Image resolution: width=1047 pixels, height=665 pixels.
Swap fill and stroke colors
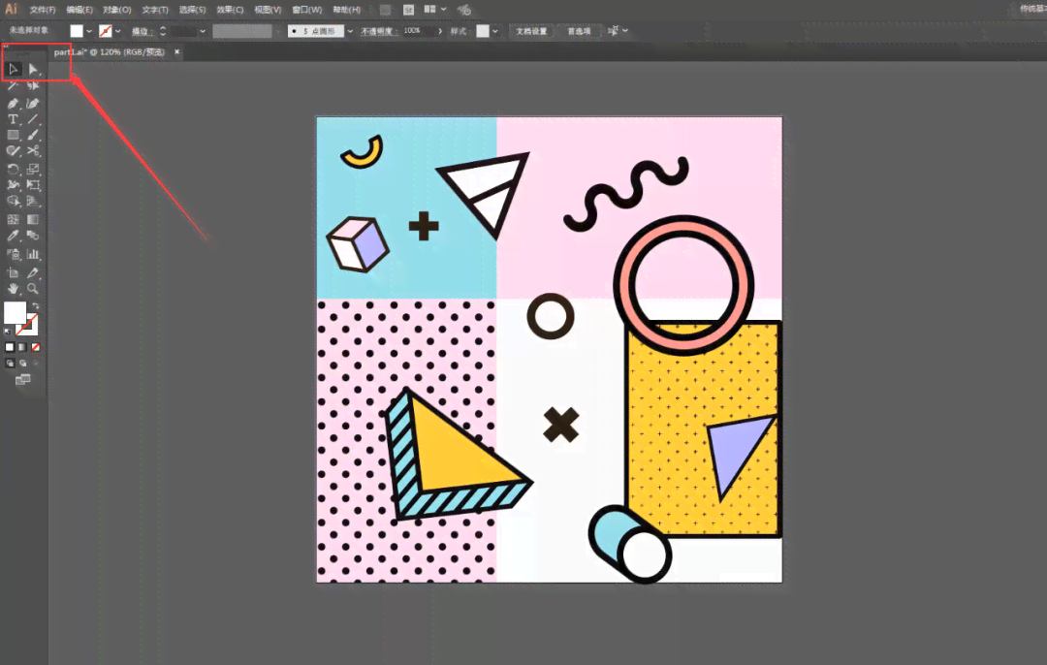[x=36, y=305]
